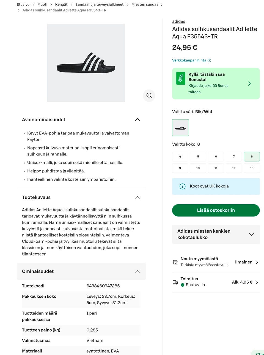Screen dimensions: 264x355
Task: Click the magnifier zoom icon on product image
Action: (x=149, y=95)
